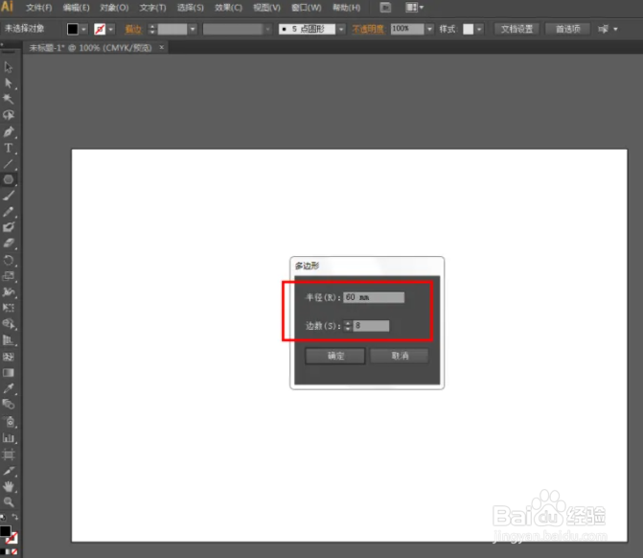The image size is (643, 558).
Task: Select the Scale tool
Action: (x=9, y=276)
